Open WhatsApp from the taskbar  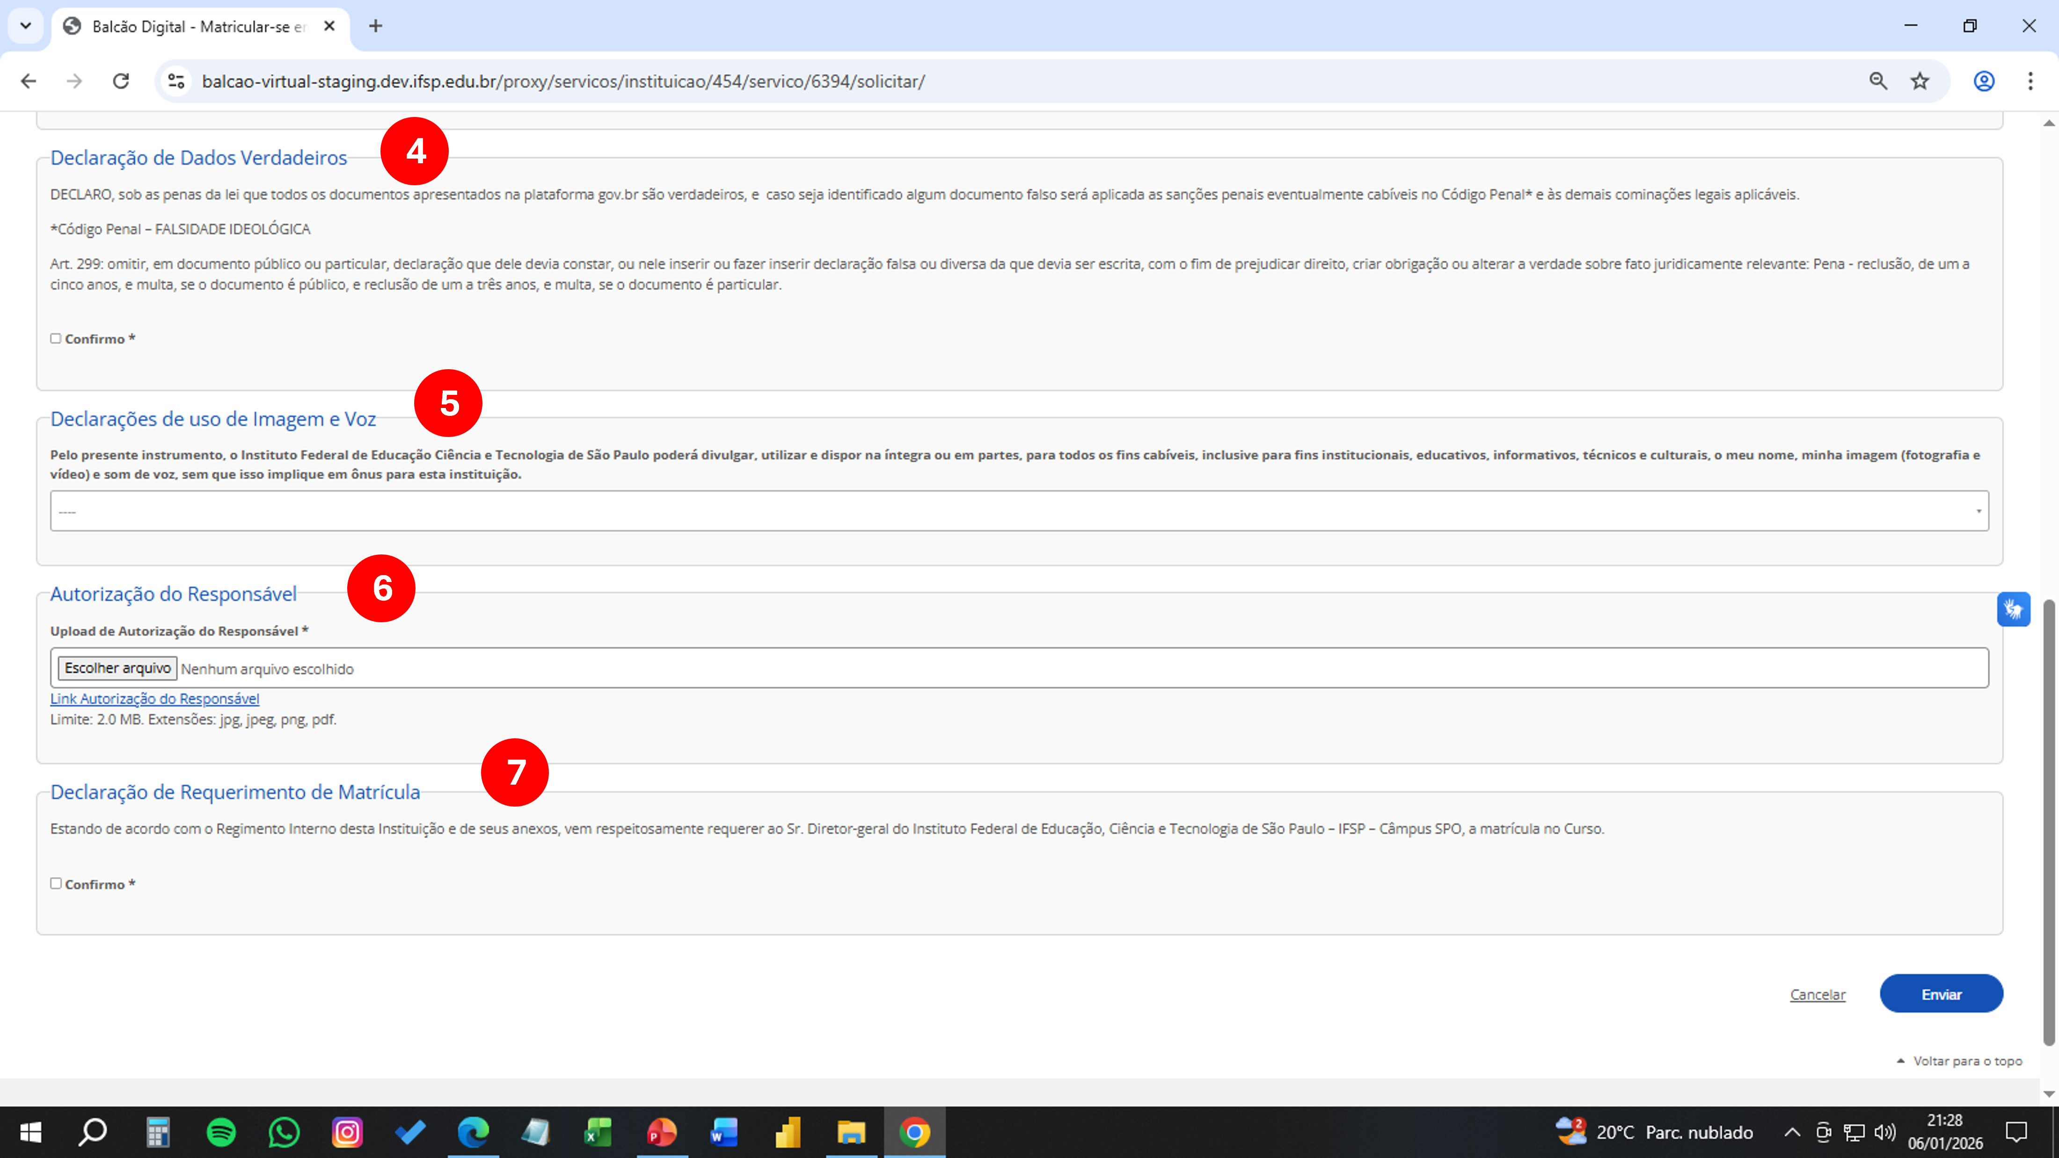(284, 1132)
